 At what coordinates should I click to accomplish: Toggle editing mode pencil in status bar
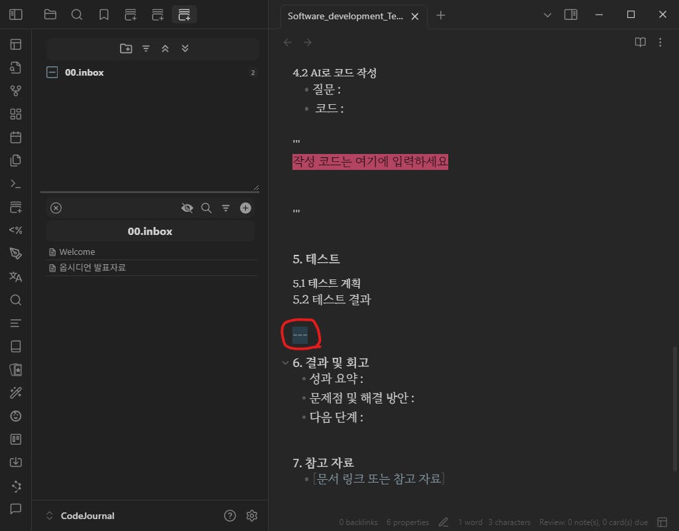pos(444,522)
